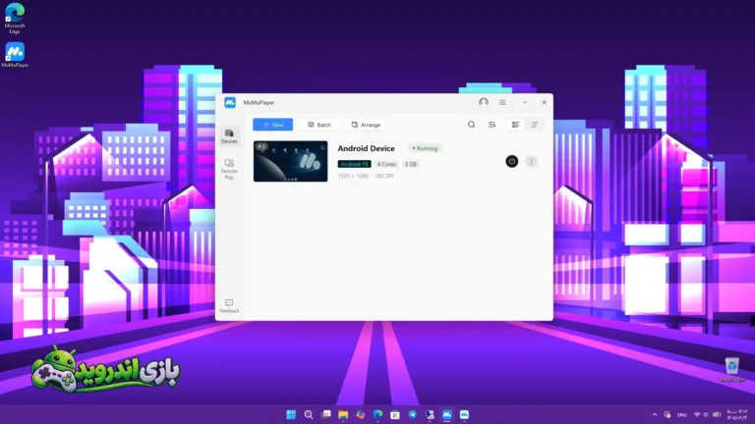Click the search magnifier in the MuMuPlayer toolbar
Screen dimensions: 755x424
(x=472, y=125)
